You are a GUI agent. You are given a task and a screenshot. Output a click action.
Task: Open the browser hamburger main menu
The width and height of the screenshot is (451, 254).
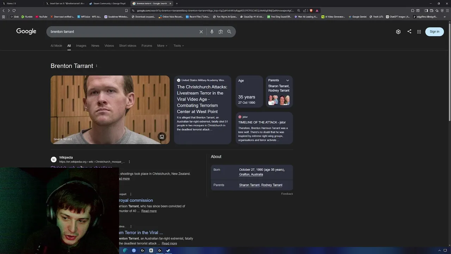(x=447, y=11)
